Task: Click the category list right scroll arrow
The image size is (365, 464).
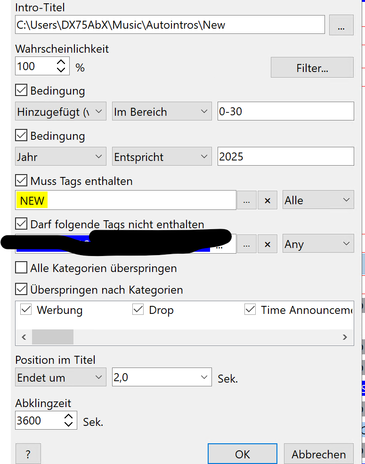Action: point(345,337)
